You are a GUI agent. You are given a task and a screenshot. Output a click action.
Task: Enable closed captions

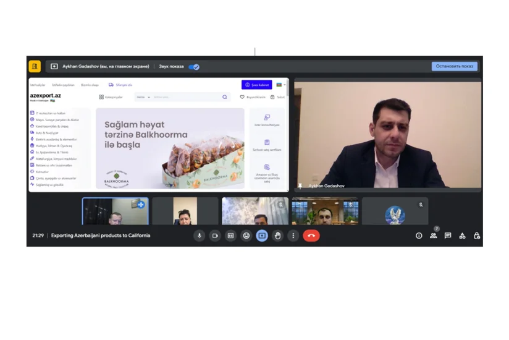(x=230, y=236)
